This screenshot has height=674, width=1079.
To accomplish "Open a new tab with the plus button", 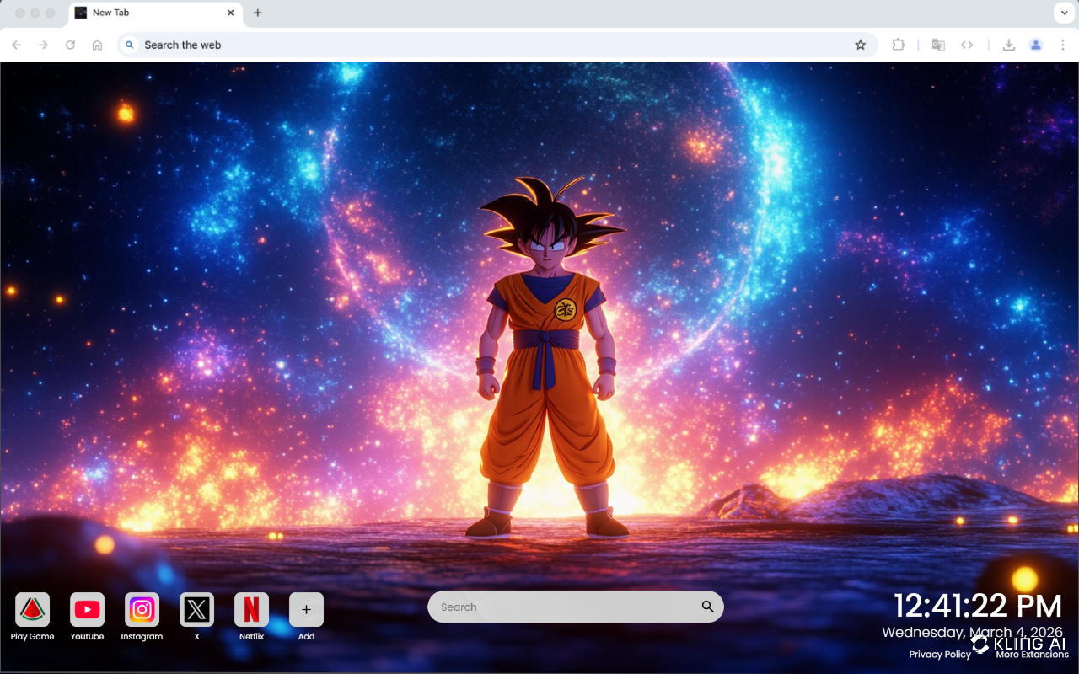I will (257, 13).
